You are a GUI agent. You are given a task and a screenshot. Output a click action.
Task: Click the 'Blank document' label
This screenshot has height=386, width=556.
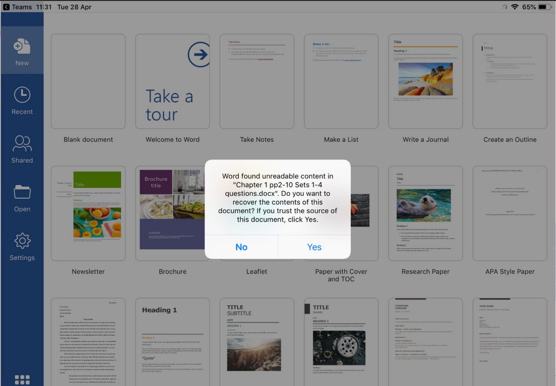(x=88, y=140)
